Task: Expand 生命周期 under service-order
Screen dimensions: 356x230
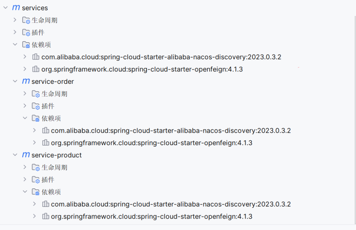Action: [25, 94]
